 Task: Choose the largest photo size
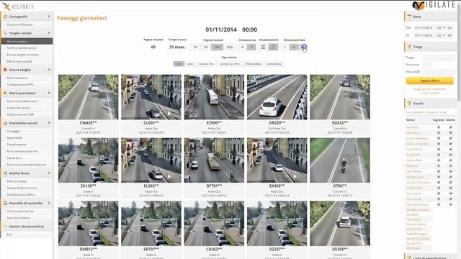[x=304, y=47]
